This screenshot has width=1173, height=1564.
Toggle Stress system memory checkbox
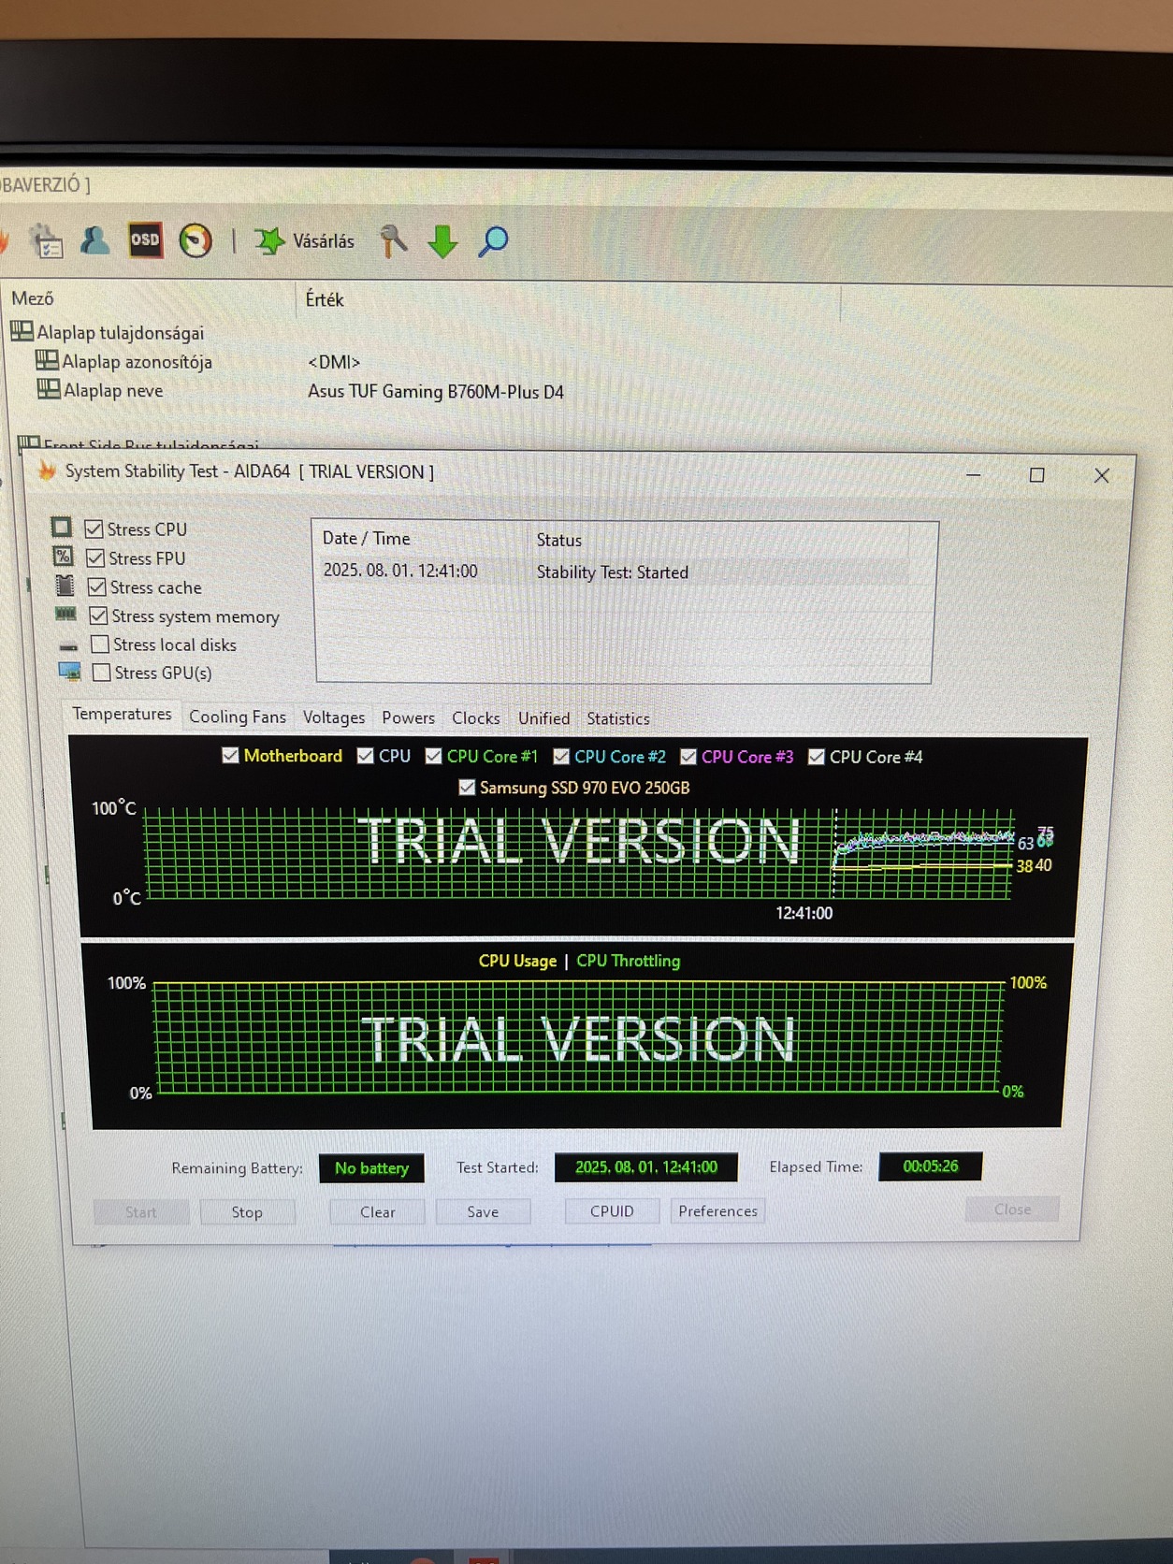pos(98,615)
